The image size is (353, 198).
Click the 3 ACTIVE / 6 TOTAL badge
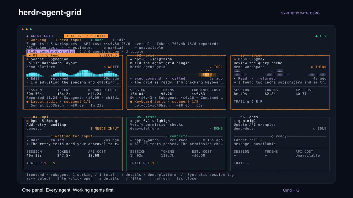86,36
